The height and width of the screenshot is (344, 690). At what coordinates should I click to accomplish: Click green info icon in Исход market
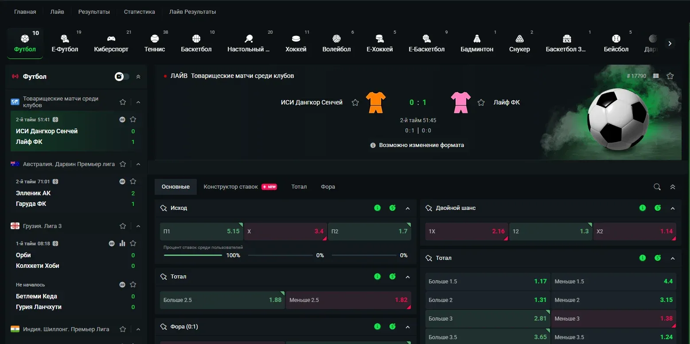click(x=377, y=208)
